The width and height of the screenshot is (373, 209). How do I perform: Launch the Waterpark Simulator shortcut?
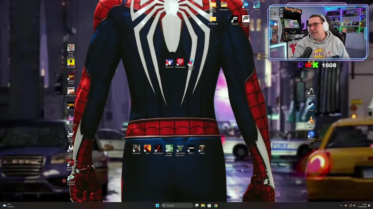click(71, 180)
